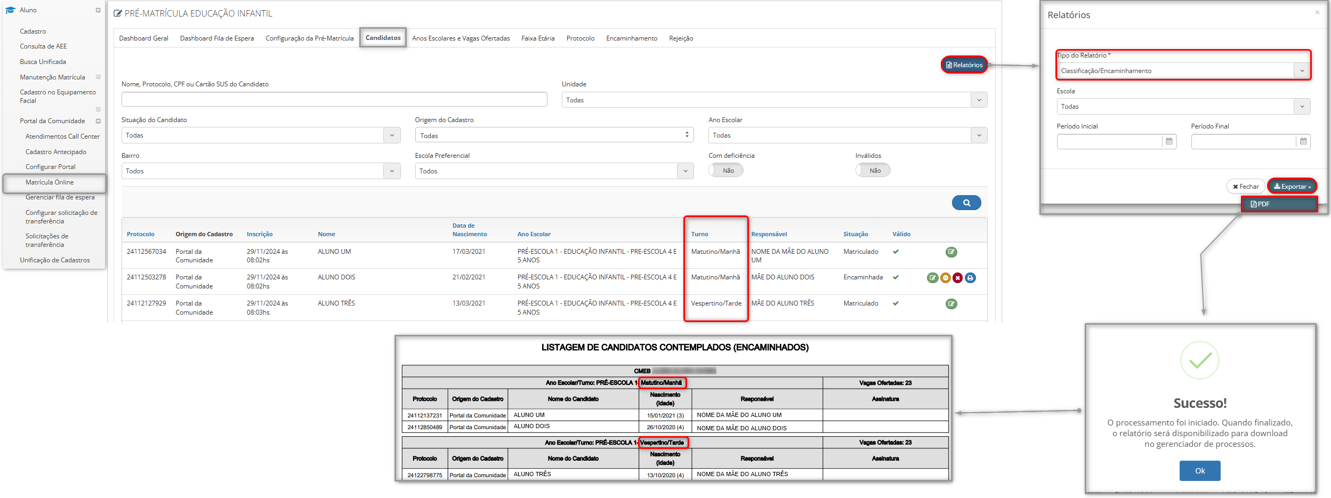Select the Candidatos tab
Image resolution: width=1331 pixels, height=498 pixels.
point(383,38)
